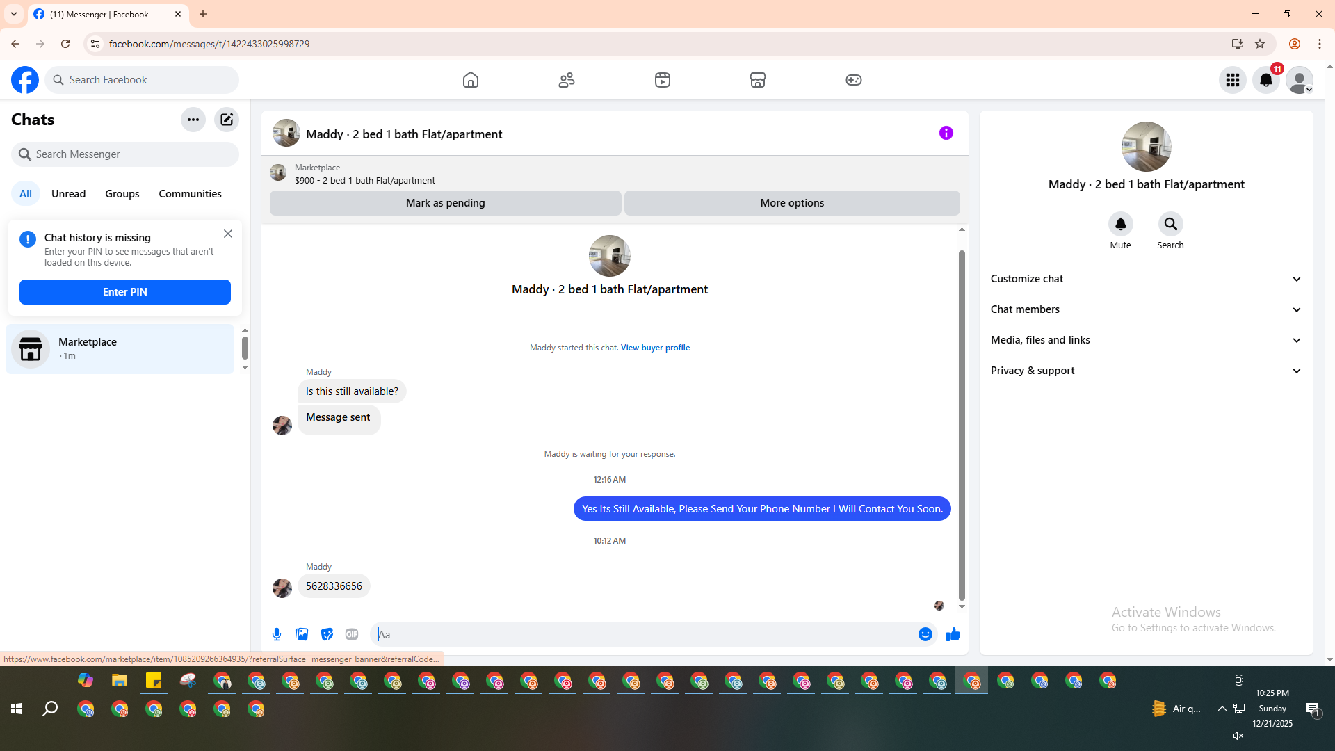The image size is (1335, 751).
Task: Open the Video/Reels icon in top navigation
Action: point(663,80)
